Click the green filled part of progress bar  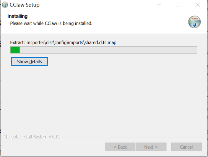coord(15,50)
